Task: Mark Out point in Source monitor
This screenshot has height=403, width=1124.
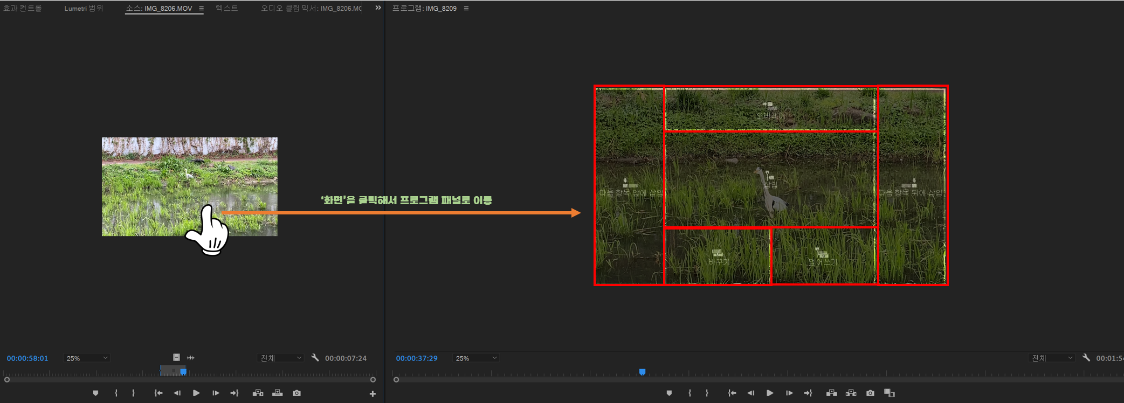Action: (x=133, y=393)
